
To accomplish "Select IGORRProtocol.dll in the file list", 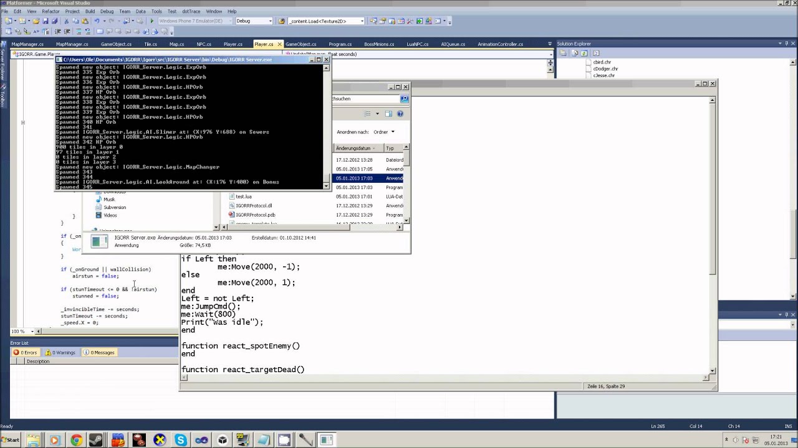I will pyautogui.click(x=254, y=205).
